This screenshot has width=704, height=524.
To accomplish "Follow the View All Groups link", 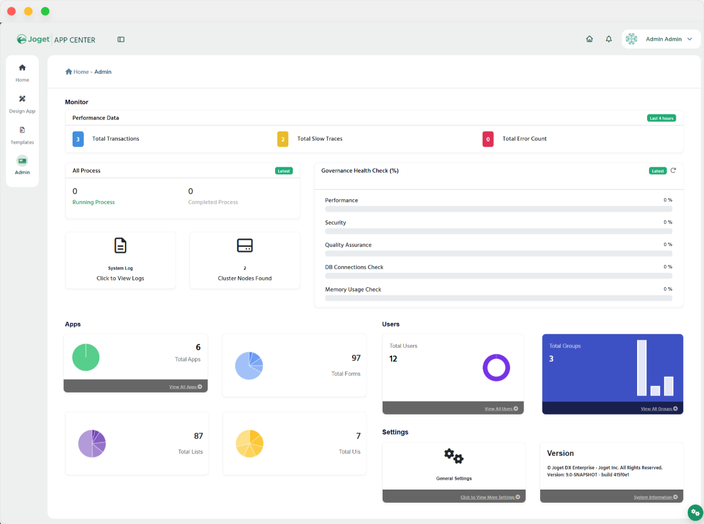I will click(658, 408).
